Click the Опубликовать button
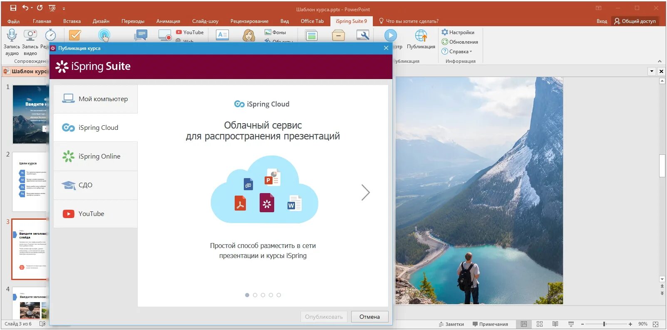667x330 pixels. pyautogui.click(x=324, y=317)
